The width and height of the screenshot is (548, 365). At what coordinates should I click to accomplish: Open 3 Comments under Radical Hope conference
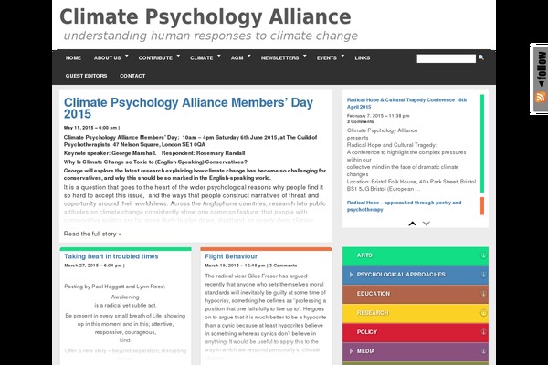coord(360,121)
